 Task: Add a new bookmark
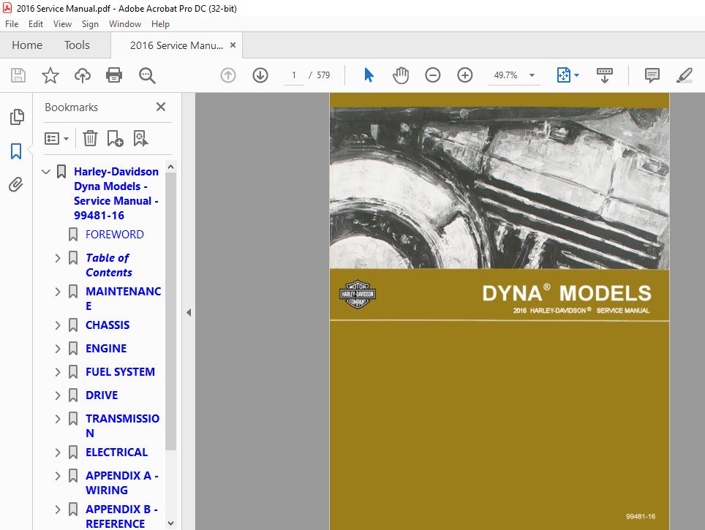pos(115,138)
